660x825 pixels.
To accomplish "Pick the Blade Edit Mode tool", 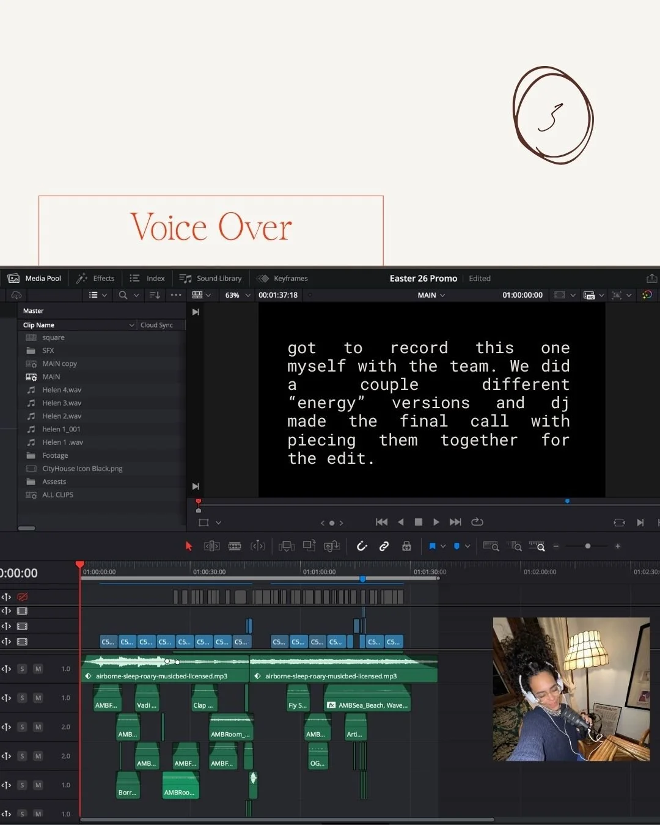I will click(x=258, y=546).
